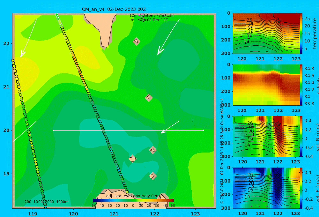
Task: Click the bathymetry scale "200 1000 2000 4000m"
Action: point(46,202)
